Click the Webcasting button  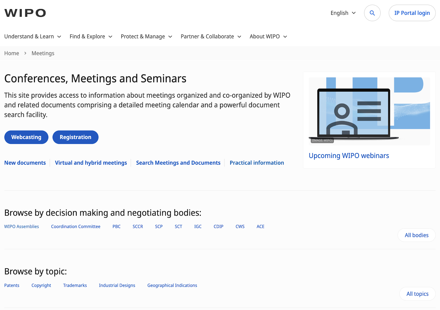point(26,137)
